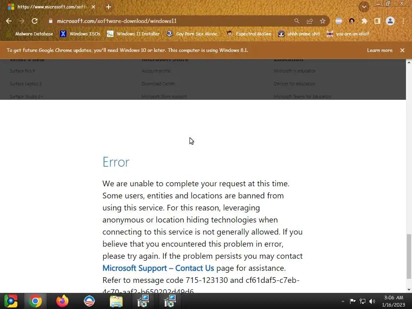Viewport: 412px width, 309px height.
Task: Open Devices for education footer link
Action: pyautogui.click(x=294, y=84)
